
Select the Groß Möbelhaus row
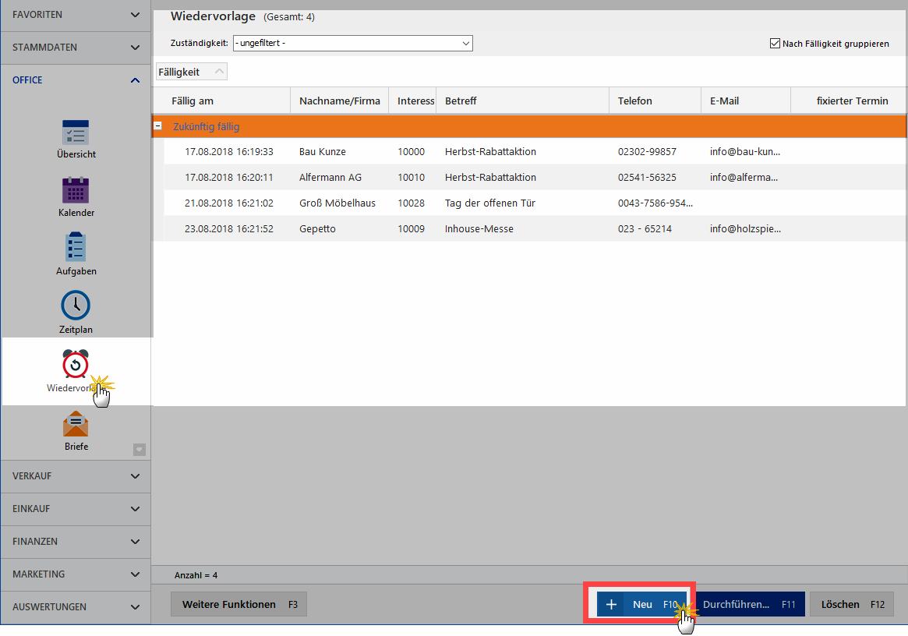[x=535, y=203]
